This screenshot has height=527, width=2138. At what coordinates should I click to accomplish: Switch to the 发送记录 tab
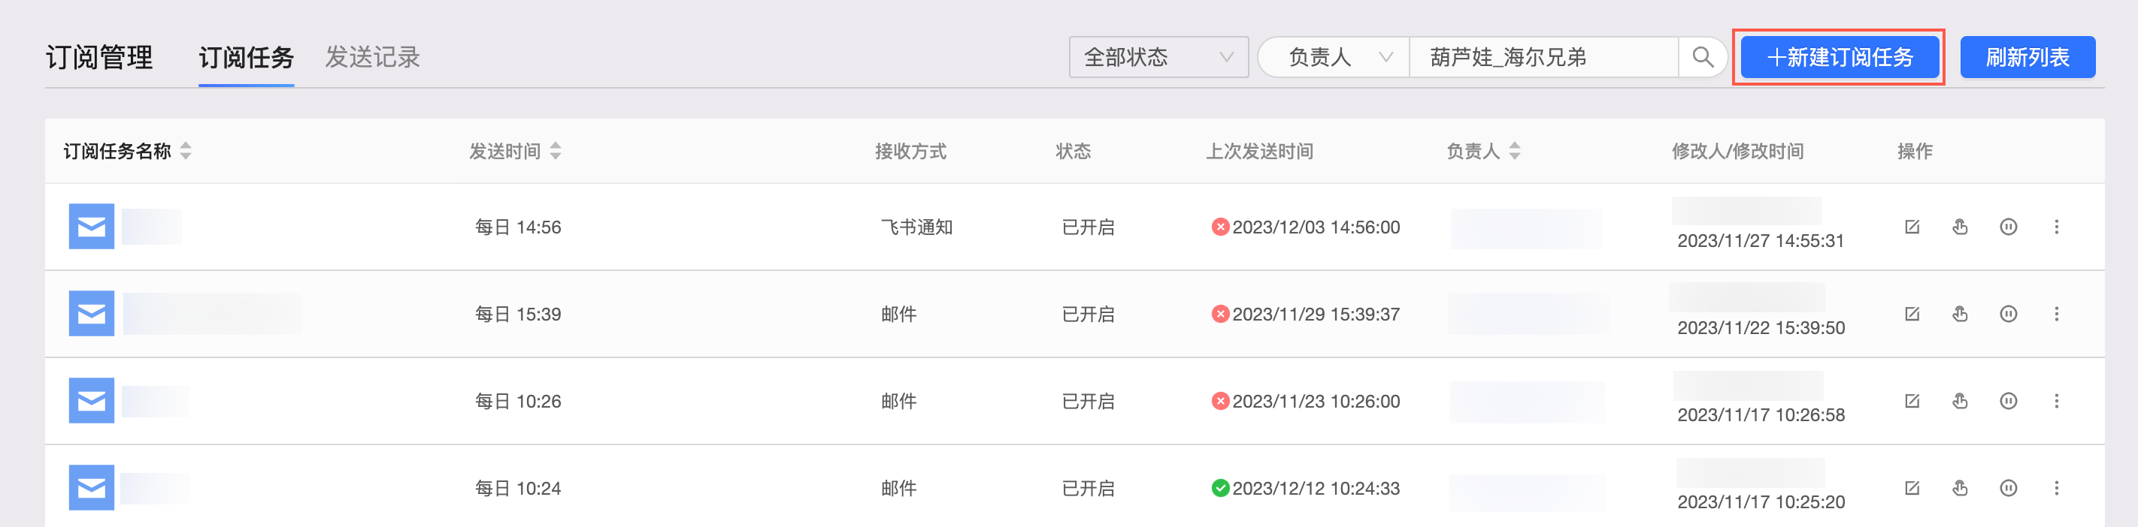[372, 57]
